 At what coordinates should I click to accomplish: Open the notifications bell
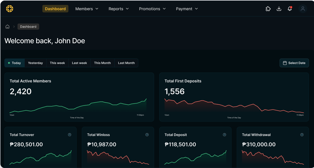[290, 9]
